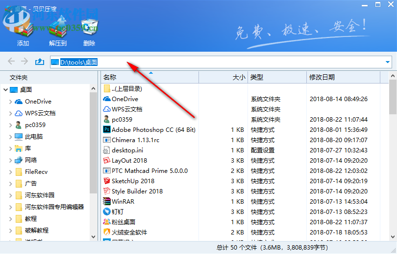This screenshot has height=254, width=397.
Task: Click folder tree scrollbar up arrow
Action: [93, 88]
